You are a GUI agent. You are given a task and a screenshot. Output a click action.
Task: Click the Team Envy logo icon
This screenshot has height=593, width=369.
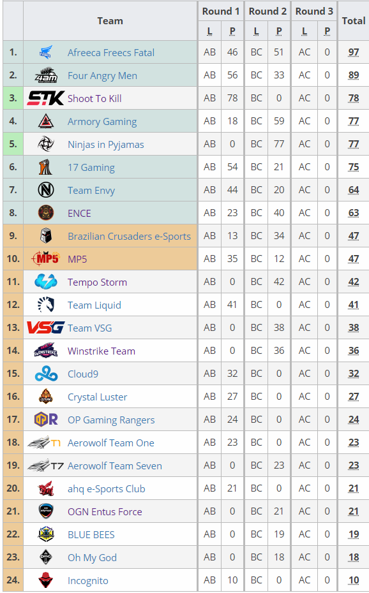click(x=46, y=190)
